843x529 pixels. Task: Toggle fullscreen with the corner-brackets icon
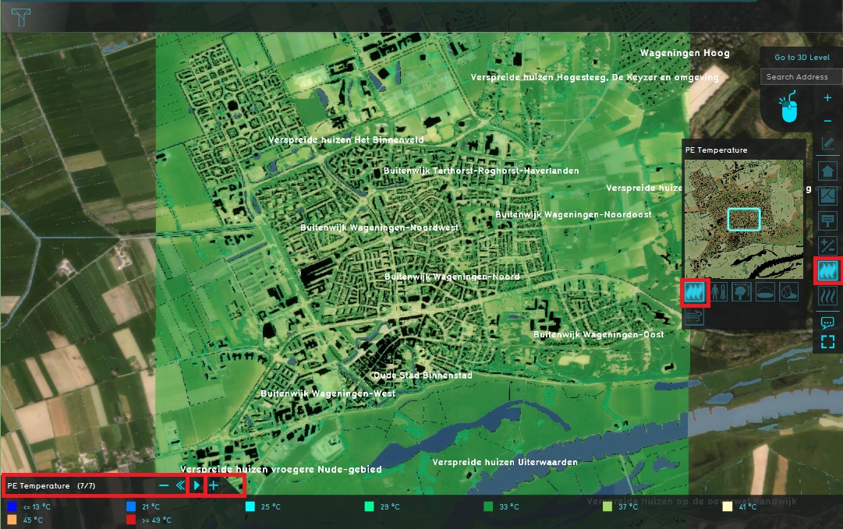pyautogui.click(x=827, y=341)
